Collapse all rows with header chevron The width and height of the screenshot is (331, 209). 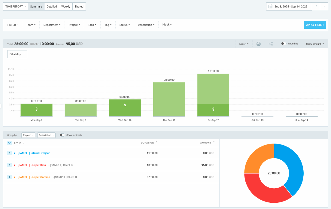[9, 143]
